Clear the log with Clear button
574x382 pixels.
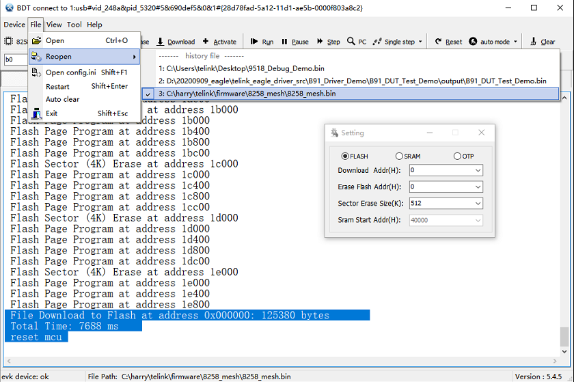543,42
